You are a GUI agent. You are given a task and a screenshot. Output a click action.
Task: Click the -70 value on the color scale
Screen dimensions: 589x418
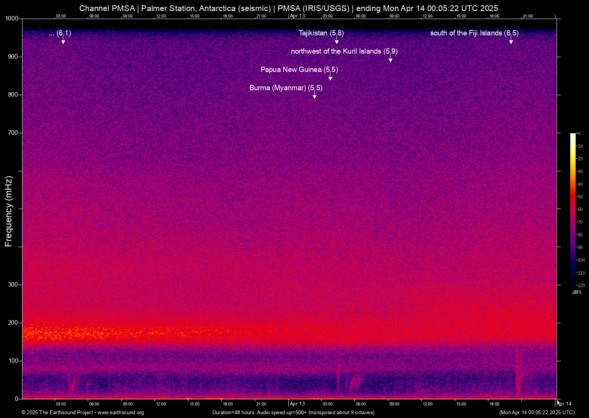tap(579, 222)
